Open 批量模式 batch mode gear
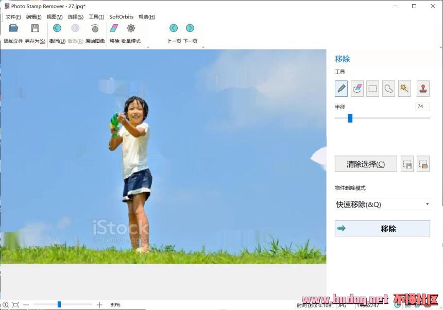 coord(131,29)
